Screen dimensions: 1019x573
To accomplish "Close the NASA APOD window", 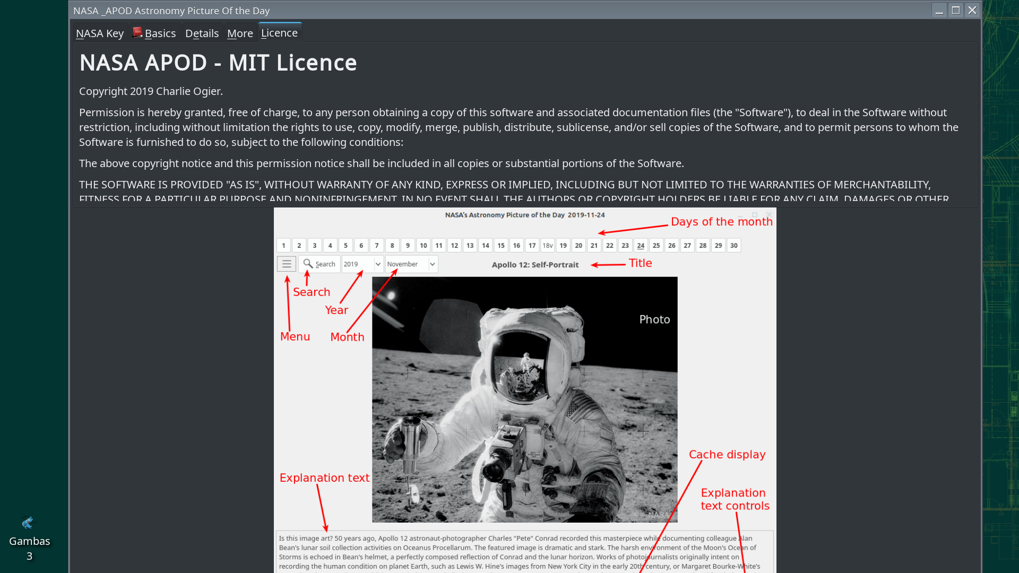I will pos(972,10).
